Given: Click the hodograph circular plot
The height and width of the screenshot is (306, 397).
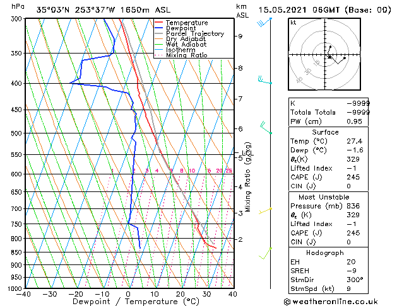Looking at the screenshot, I should (x=324, y=54).
